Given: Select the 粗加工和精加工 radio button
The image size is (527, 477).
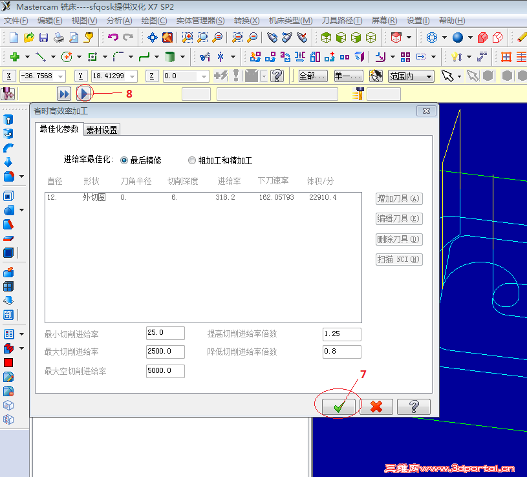Looking at the screenshot, I should click(x=191, y=160).
